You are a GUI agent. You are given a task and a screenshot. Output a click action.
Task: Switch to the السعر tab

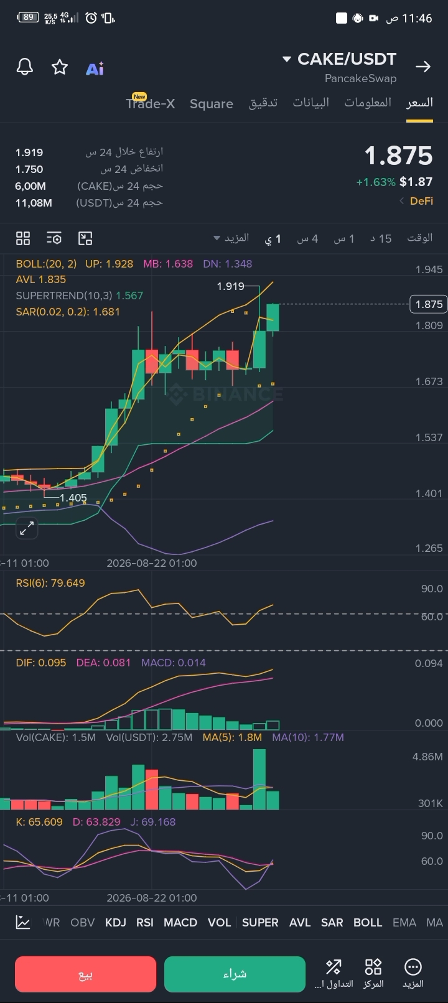coord(419,103)
